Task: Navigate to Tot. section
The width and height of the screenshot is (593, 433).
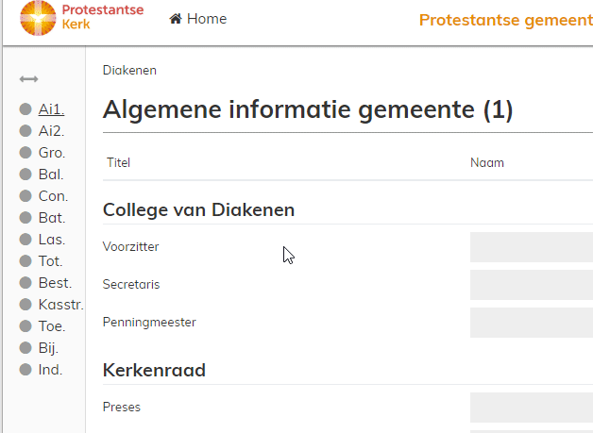Action: pyautogui.click(x=51, y=261)
